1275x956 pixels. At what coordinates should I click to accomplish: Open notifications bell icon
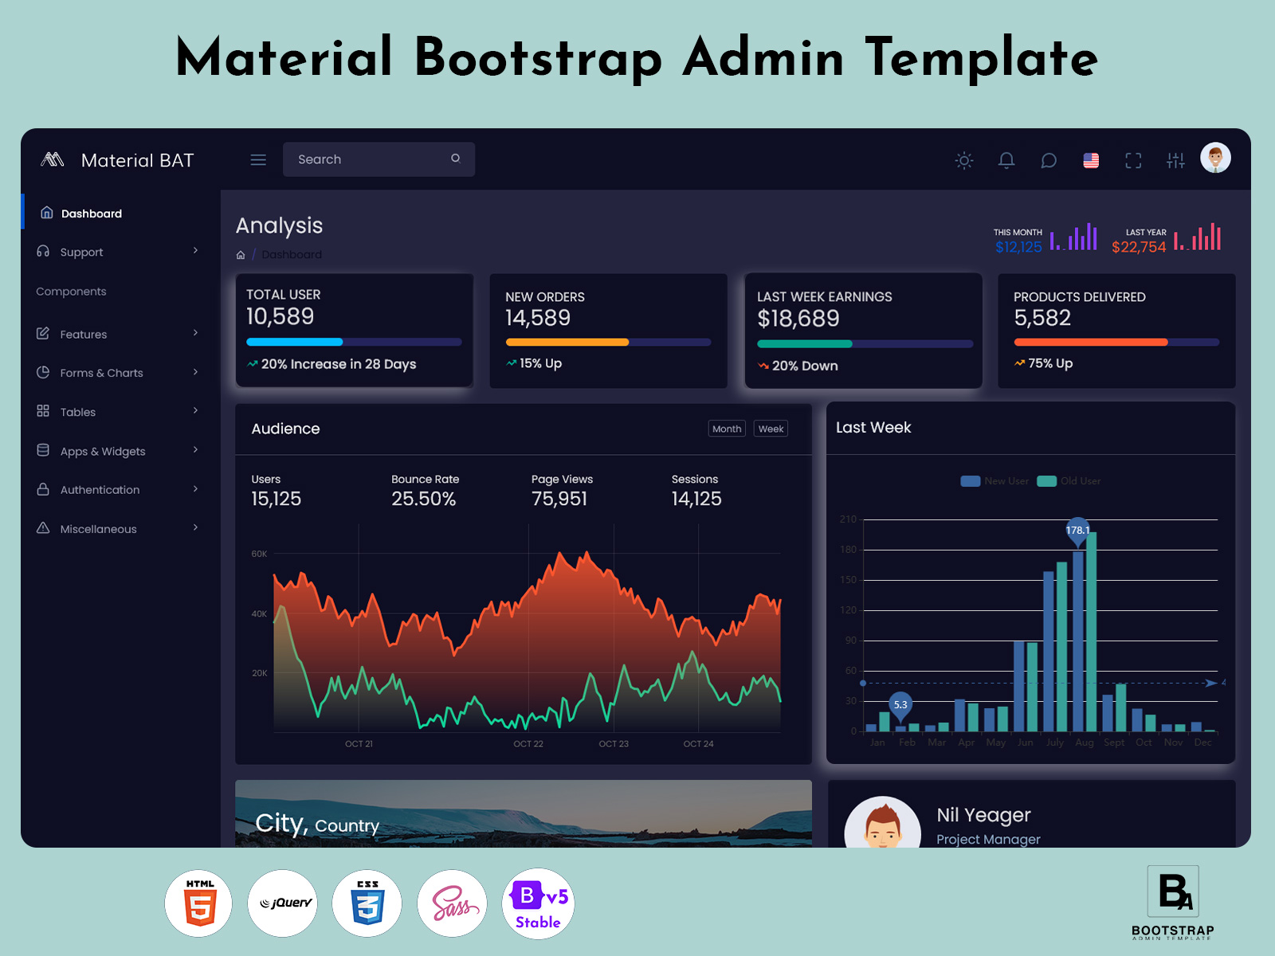coord(1006,160)
